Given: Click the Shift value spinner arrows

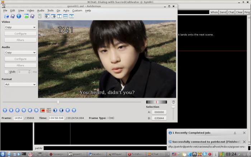Looking at the screenshot, I should point(29,72).
